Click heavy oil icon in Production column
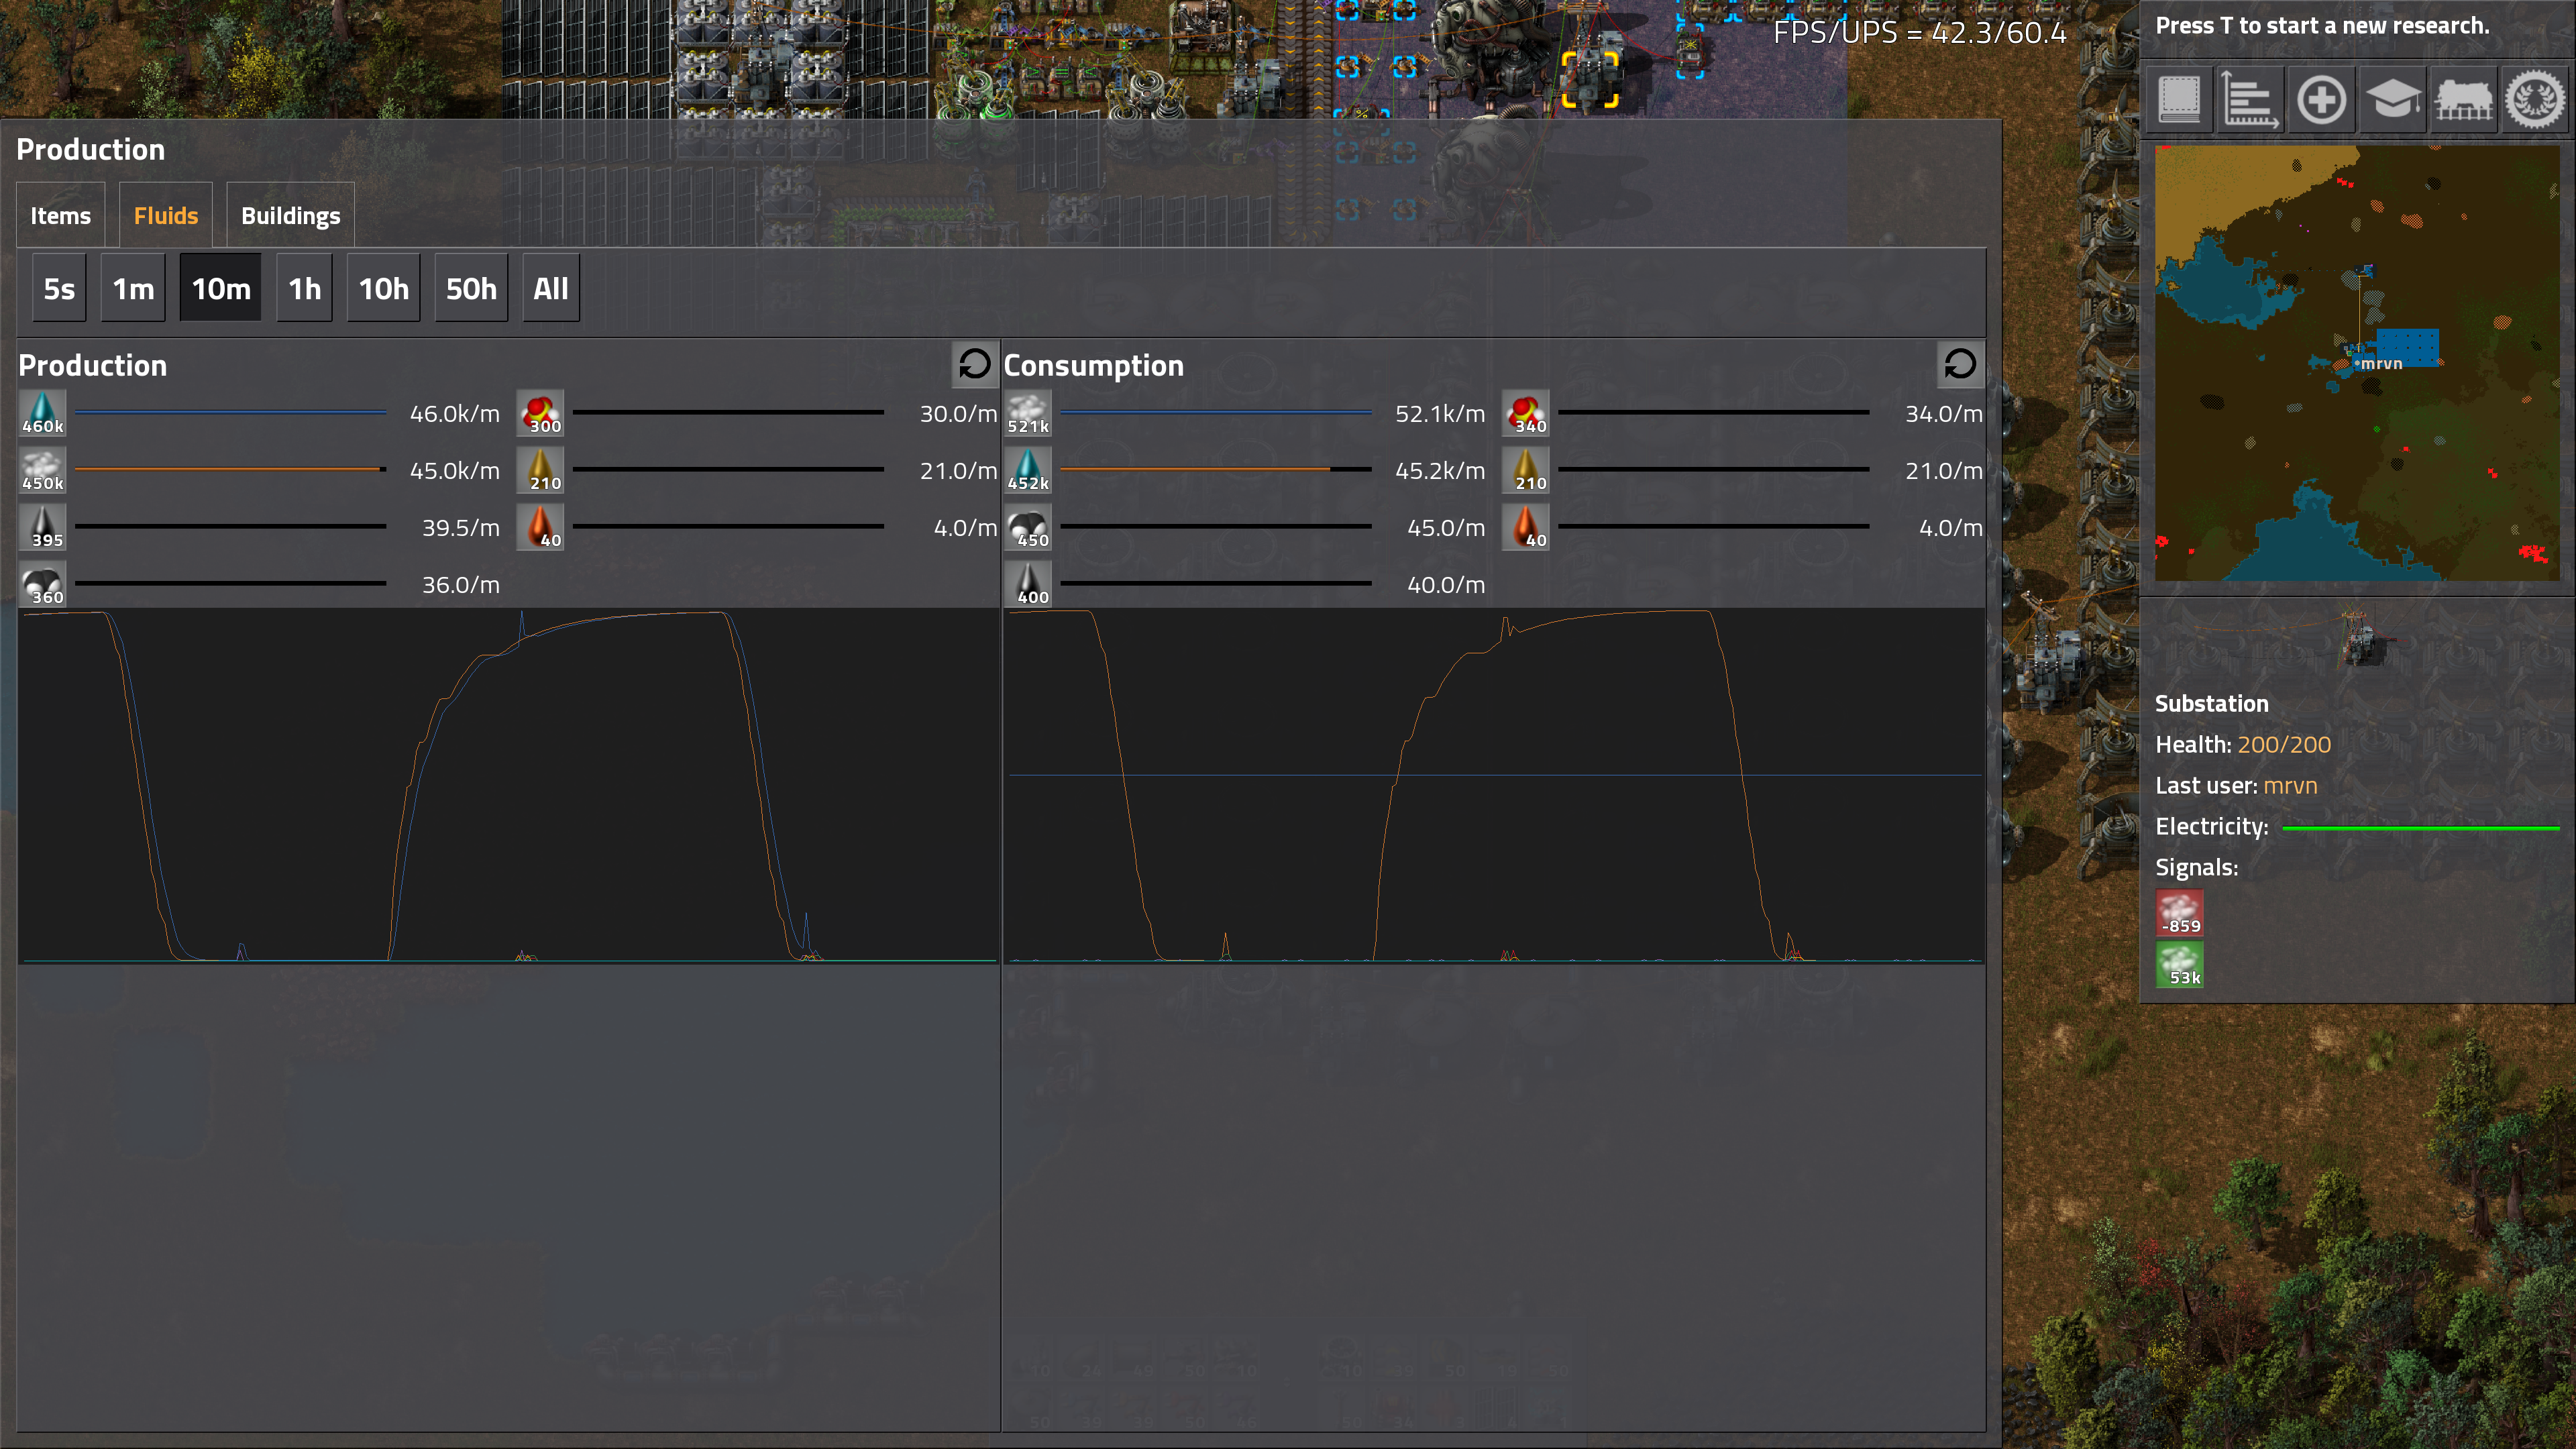2576x1449 pixels. (x=540, y=527)
